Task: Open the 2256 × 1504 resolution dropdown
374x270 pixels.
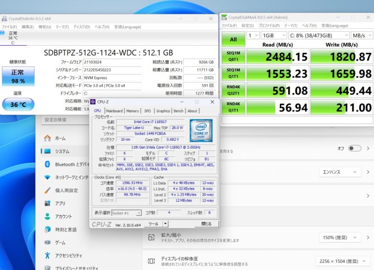Action: click(x=343, y=261)
